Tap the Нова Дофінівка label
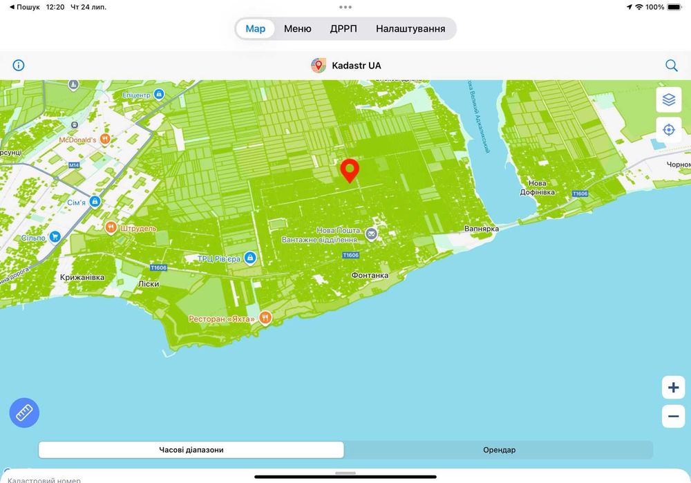Screen dimensions: 691x483 click(537, 188)
